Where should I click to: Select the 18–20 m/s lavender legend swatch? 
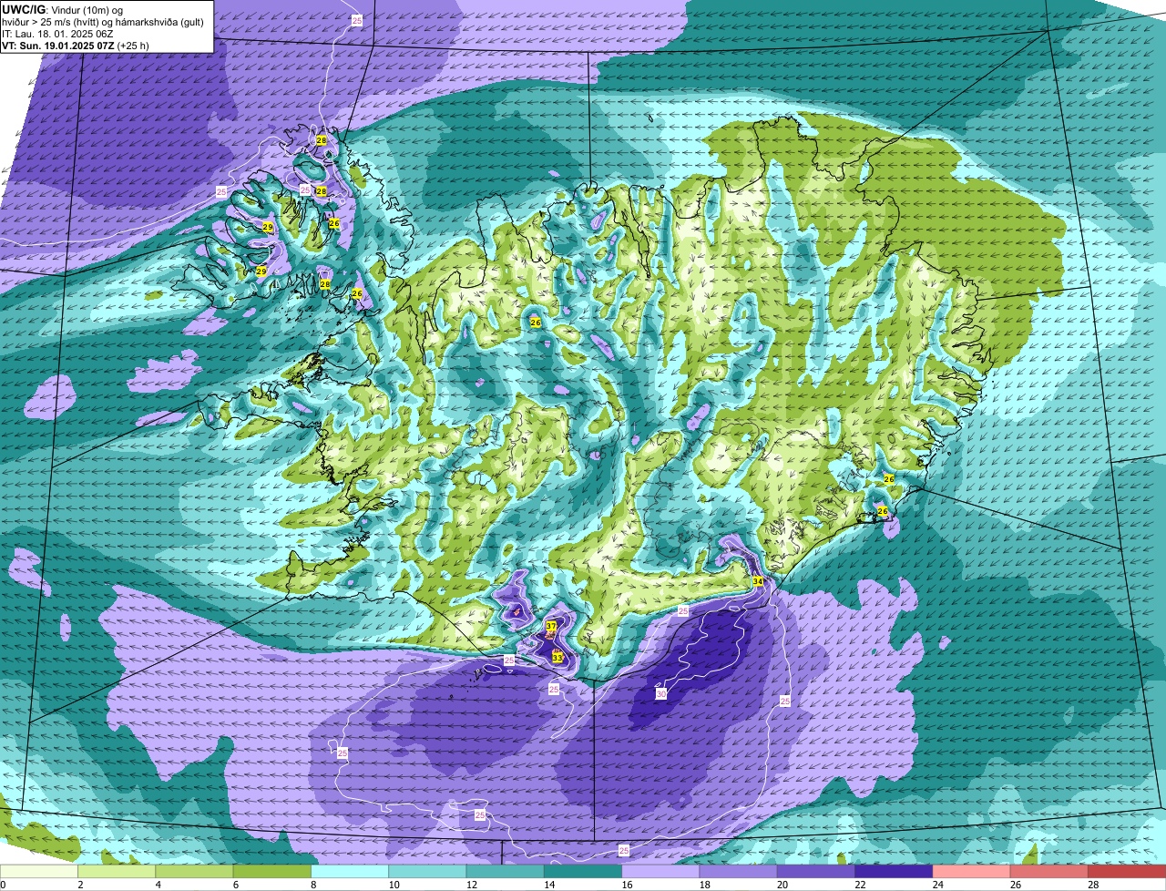(739, 871)
